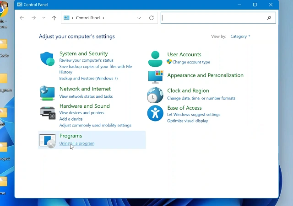The height and width of the screenshot is (206, 293).
Task: Open the recent locations dropdown arrow
Action: pos(44,18)
